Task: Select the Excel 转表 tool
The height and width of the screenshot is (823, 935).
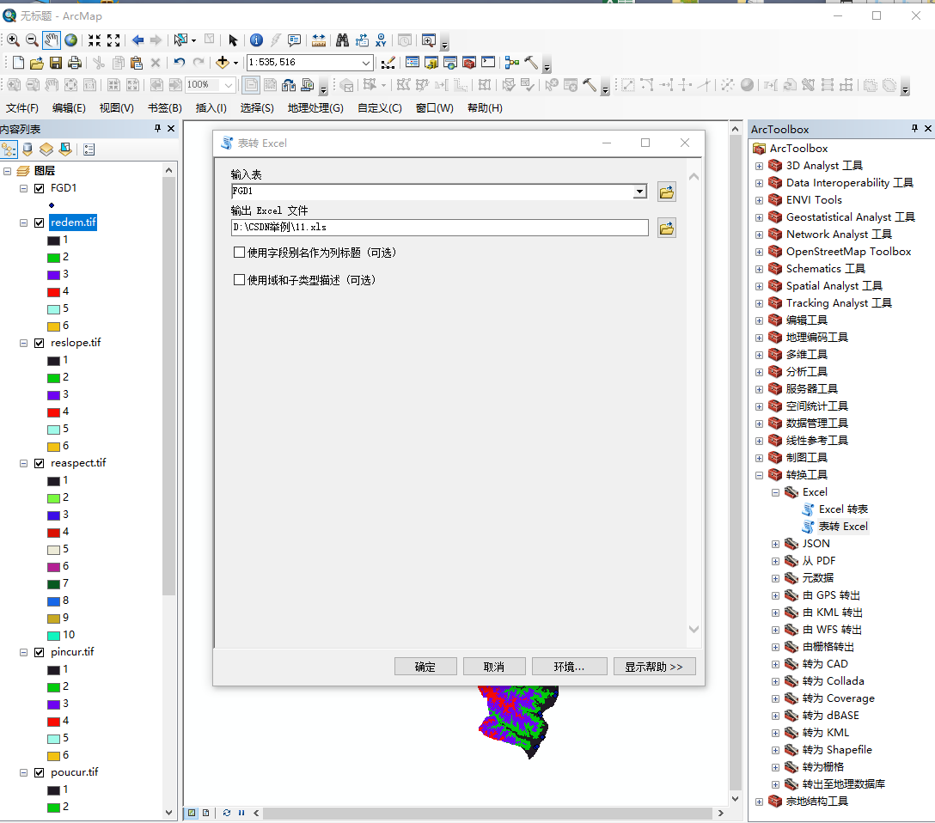Action: (843, 509)
